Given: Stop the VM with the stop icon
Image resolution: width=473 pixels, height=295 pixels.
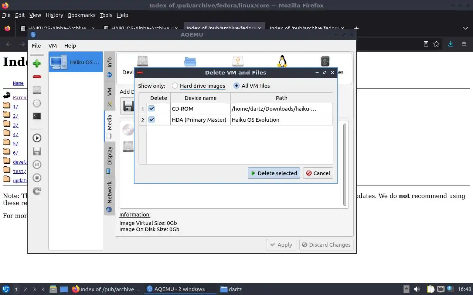Looking at the screenshot, I should coord(37,178).
